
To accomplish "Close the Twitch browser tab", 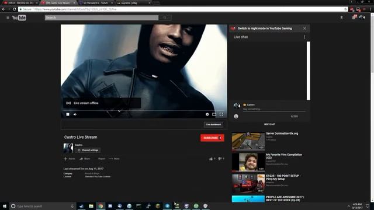I will (x=112, y=3).
